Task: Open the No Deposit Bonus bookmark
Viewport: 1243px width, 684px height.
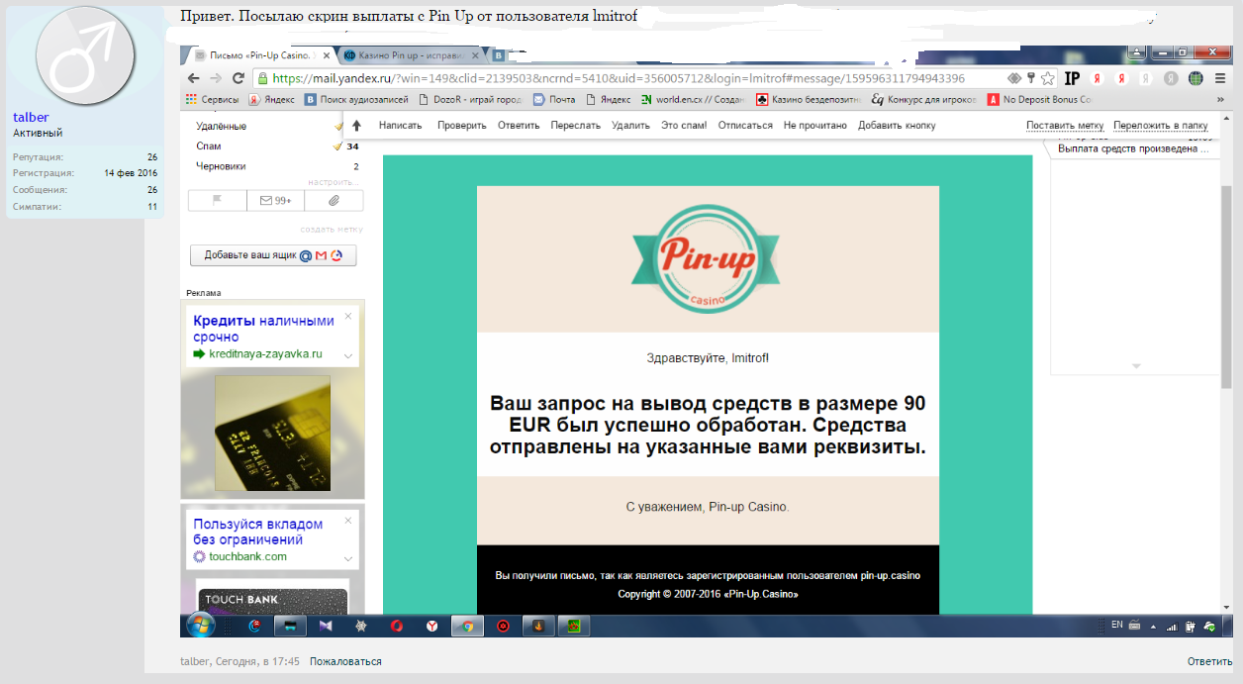Action: click(1038, 99)
